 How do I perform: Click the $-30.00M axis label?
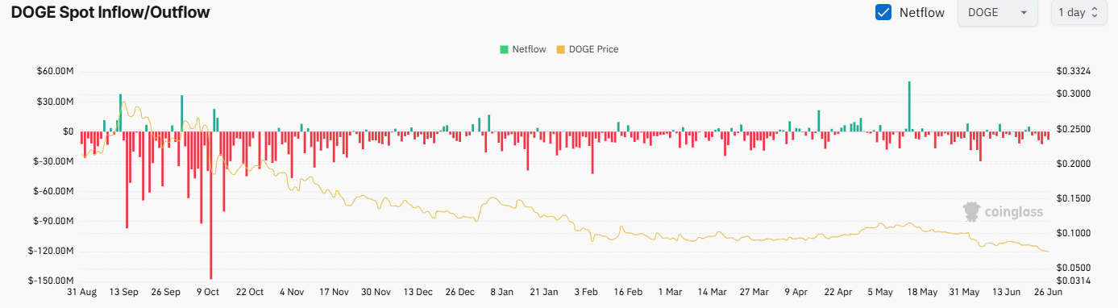(x=54, y=161)
